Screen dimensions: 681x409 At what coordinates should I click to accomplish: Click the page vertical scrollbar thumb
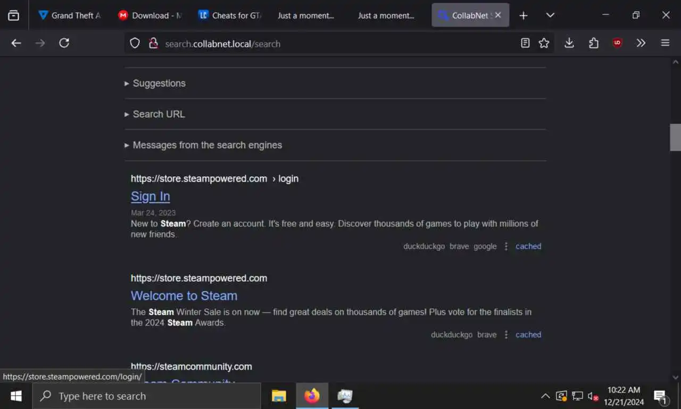676,137
